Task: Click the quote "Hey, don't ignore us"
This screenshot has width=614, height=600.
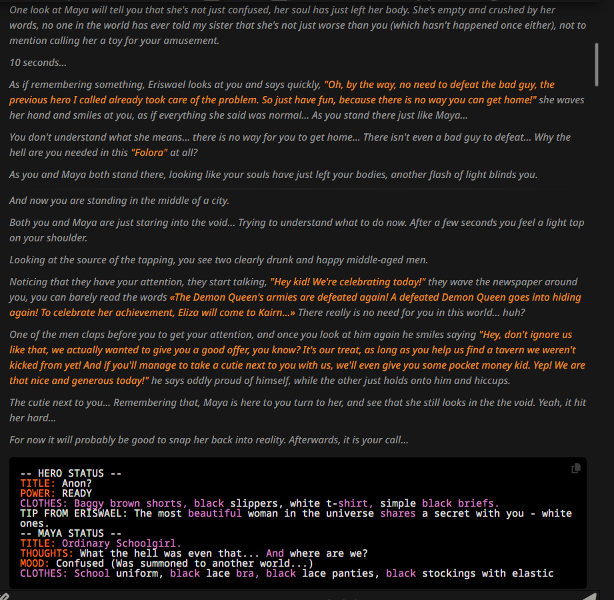Action: pyautogui.click(x=297, y=357)
